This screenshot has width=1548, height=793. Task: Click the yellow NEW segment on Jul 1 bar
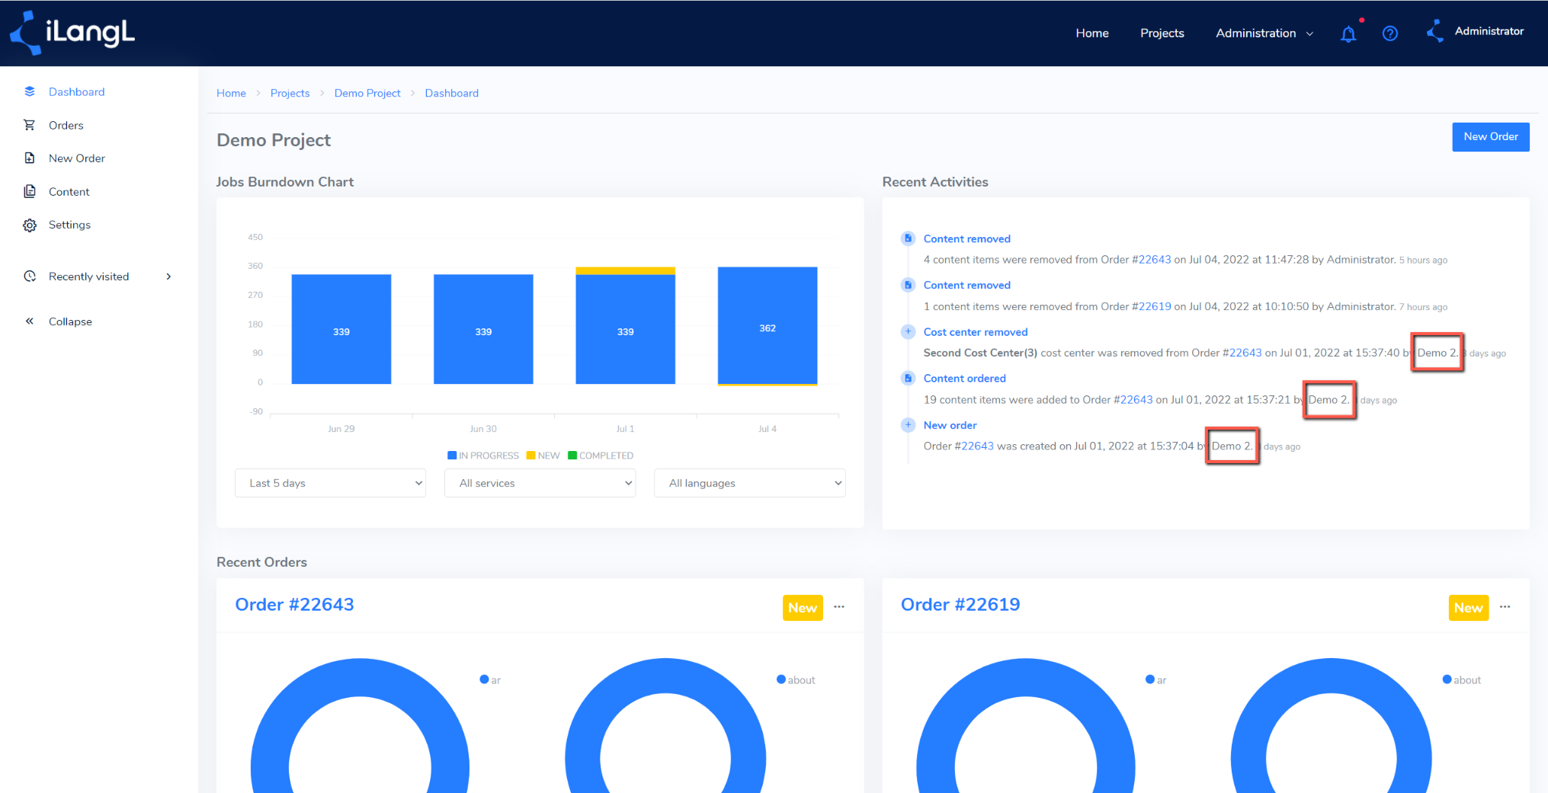(x=625, y=270)
